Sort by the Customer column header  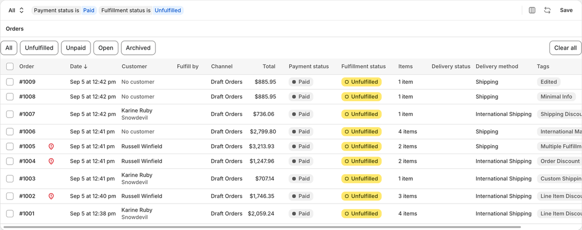(x=134, y=66)
